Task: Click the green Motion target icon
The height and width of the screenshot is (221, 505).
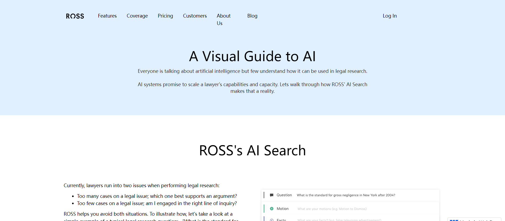Action: (x=272, y=209)
